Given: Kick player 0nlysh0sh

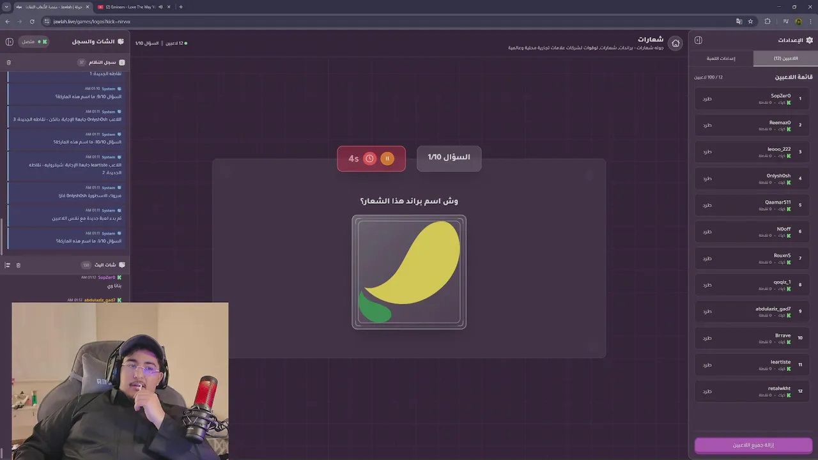Looking at the screenshot, I should click(707, 178).
